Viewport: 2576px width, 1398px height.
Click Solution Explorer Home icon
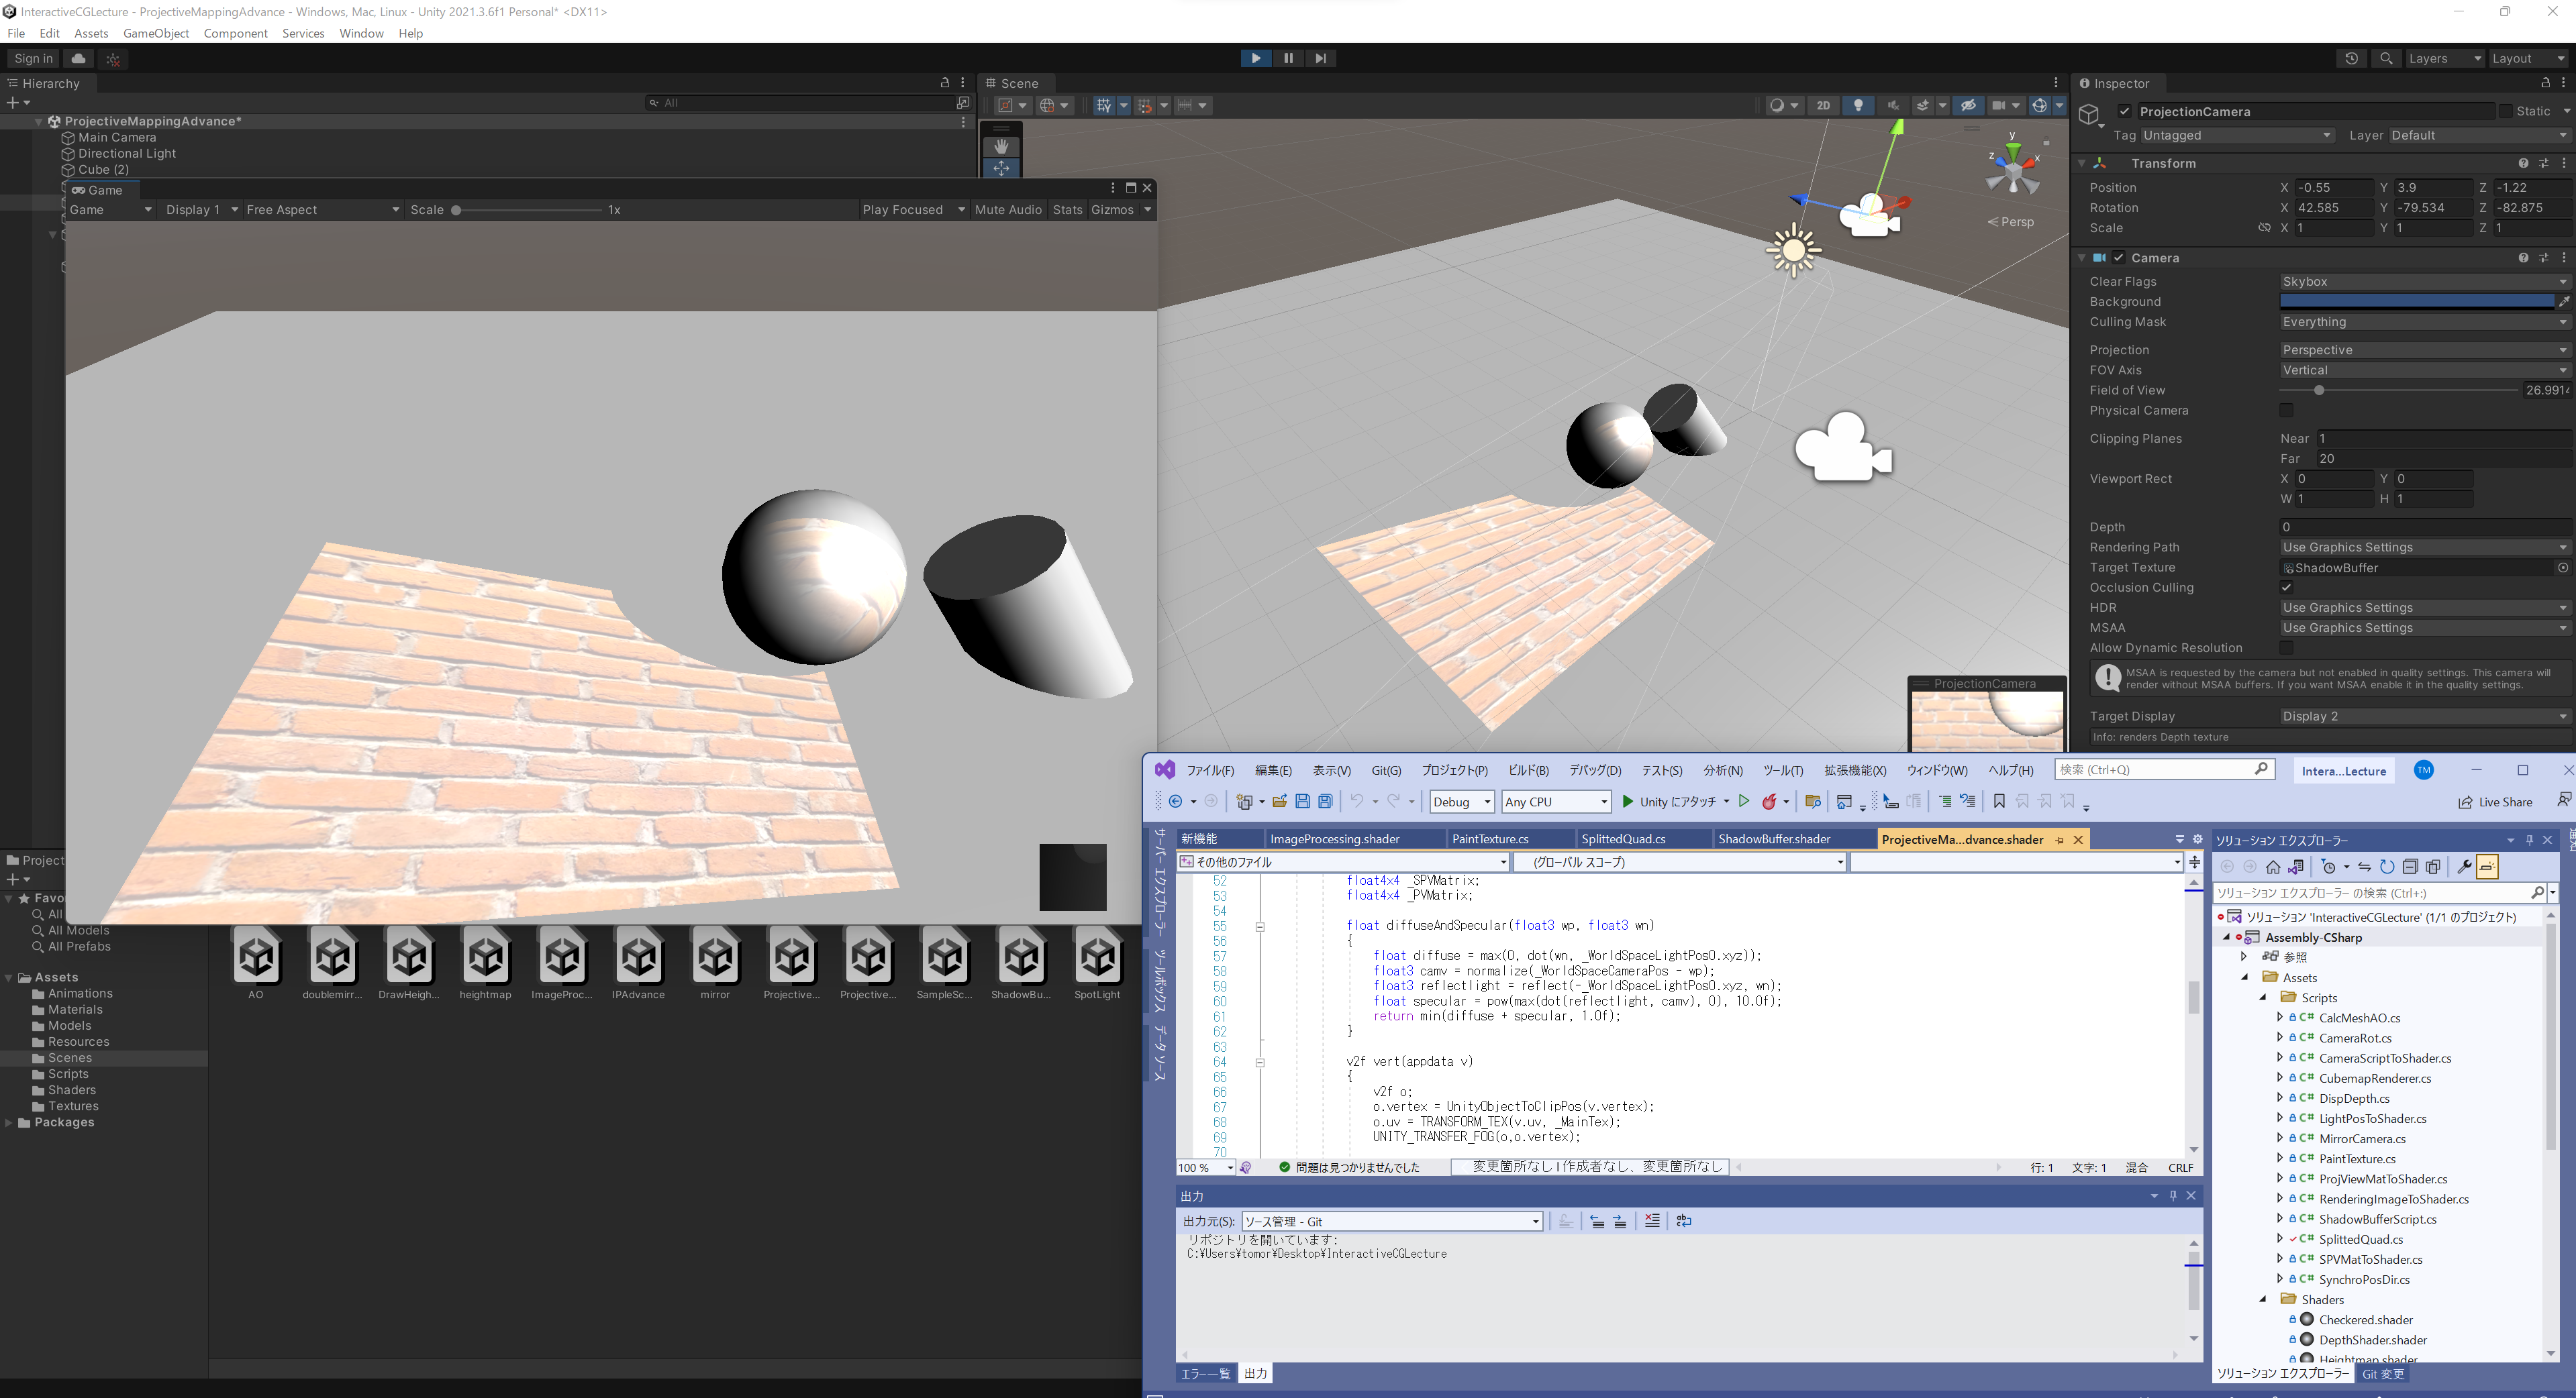tap(2273, 867)
